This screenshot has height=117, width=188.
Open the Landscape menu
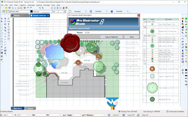point(31,5)
